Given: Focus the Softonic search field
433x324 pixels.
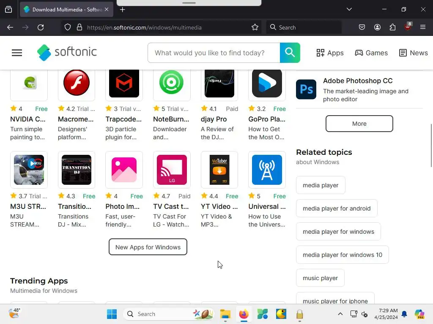Looking at the screenshot, I should pyautogui.click(x=214, y=53).
